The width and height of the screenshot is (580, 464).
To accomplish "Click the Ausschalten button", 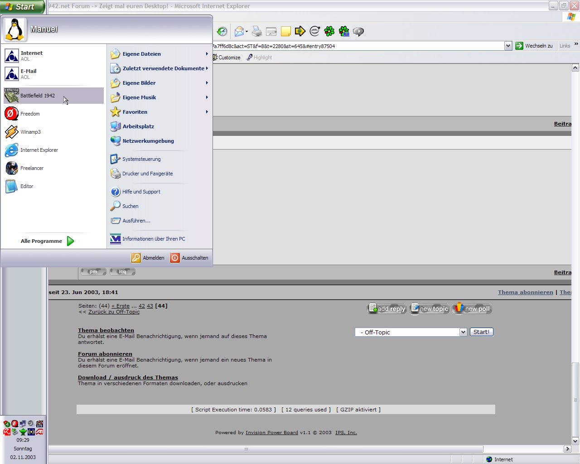I will pos(189,258).
